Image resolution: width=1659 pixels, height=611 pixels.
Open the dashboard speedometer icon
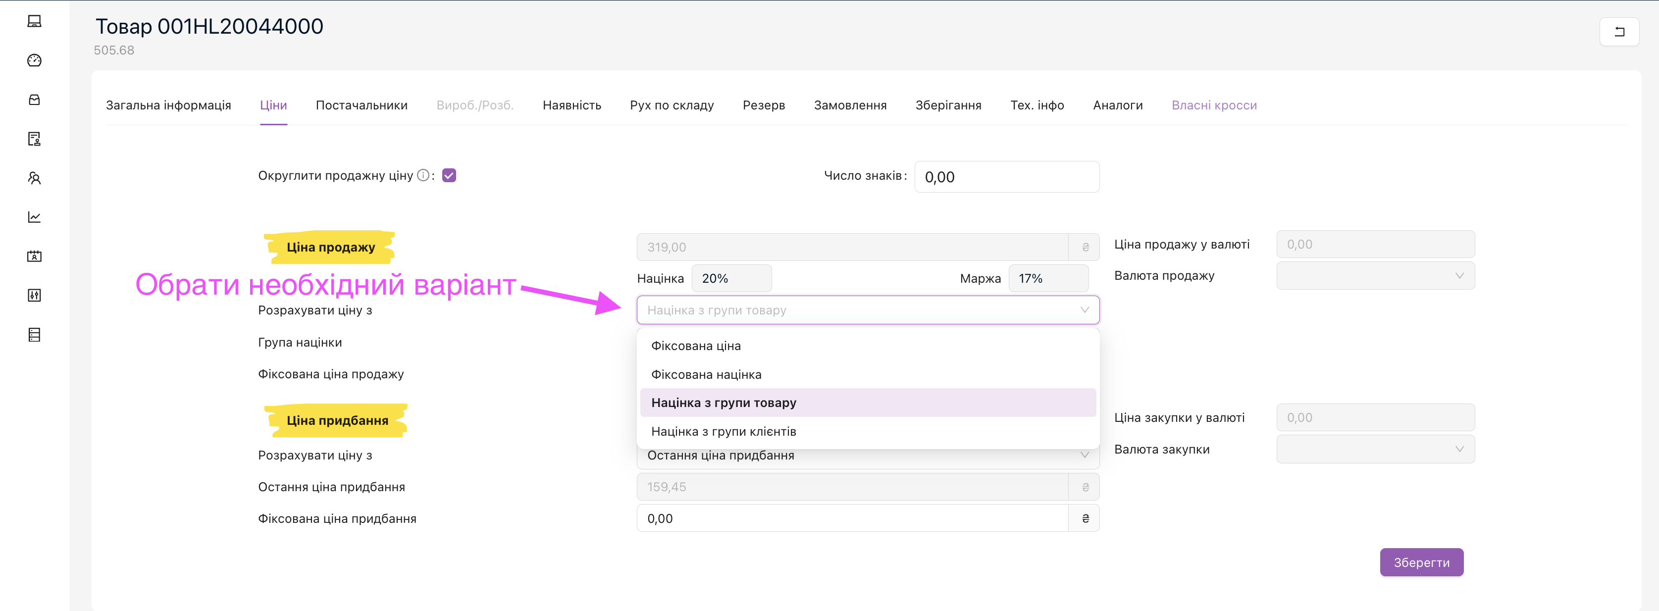coord(34,60)
